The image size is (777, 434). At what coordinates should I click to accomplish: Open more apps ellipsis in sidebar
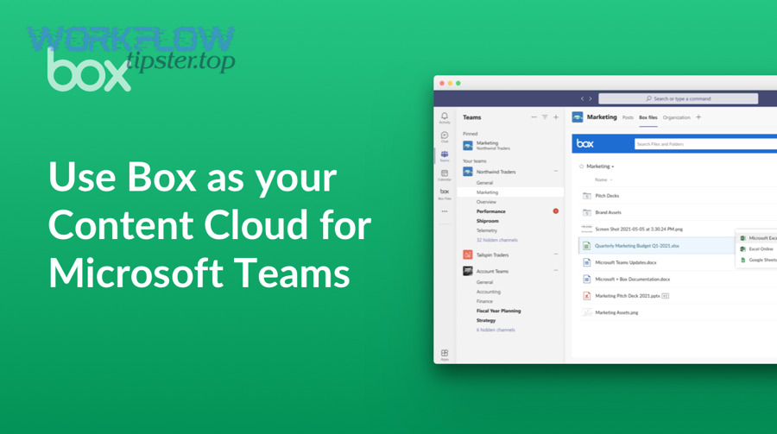tap(445, 211)
